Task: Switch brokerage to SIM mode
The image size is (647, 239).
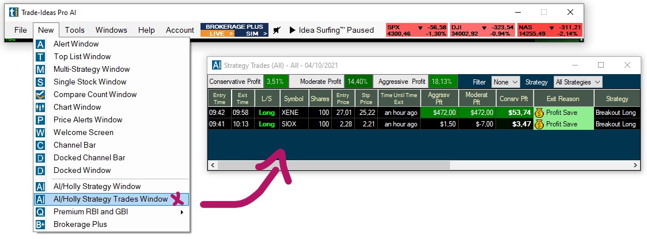Action: pyautogui.click(x=252, y=34)
